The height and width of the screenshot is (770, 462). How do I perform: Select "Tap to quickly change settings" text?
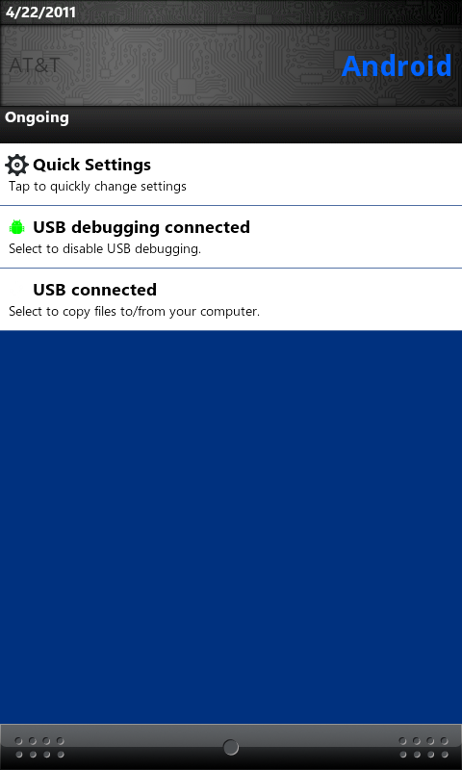98,187
